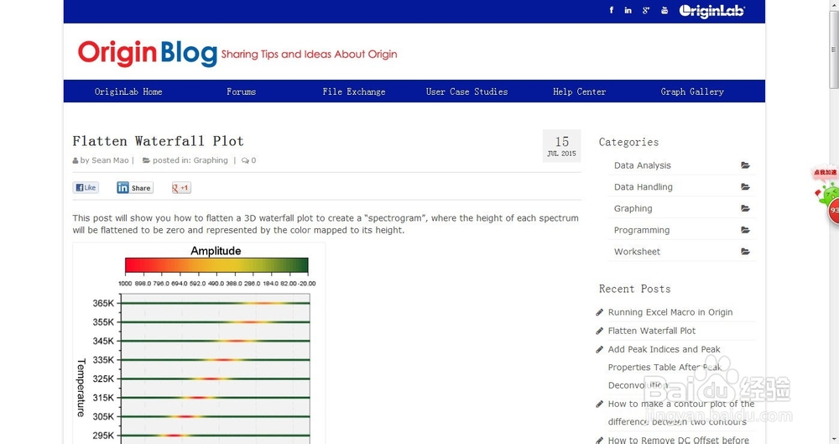839x444 pixels.
Task: Open the Facebook icon in top bar
Action: tap(611, 10)
